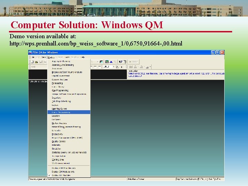Toggle checked Display All Modules option
This screenshot has height=186, width=248.
pyautogui.click(x=69, y=175)
